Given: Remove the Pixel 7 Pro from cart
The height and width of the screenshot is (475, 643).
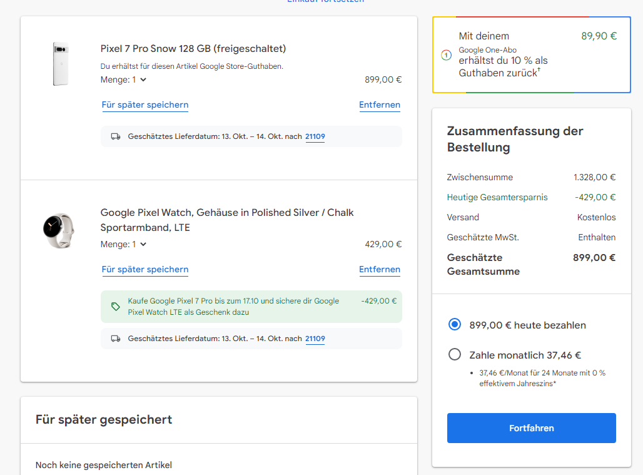Looking at the screenshot, I should (379, 105).
